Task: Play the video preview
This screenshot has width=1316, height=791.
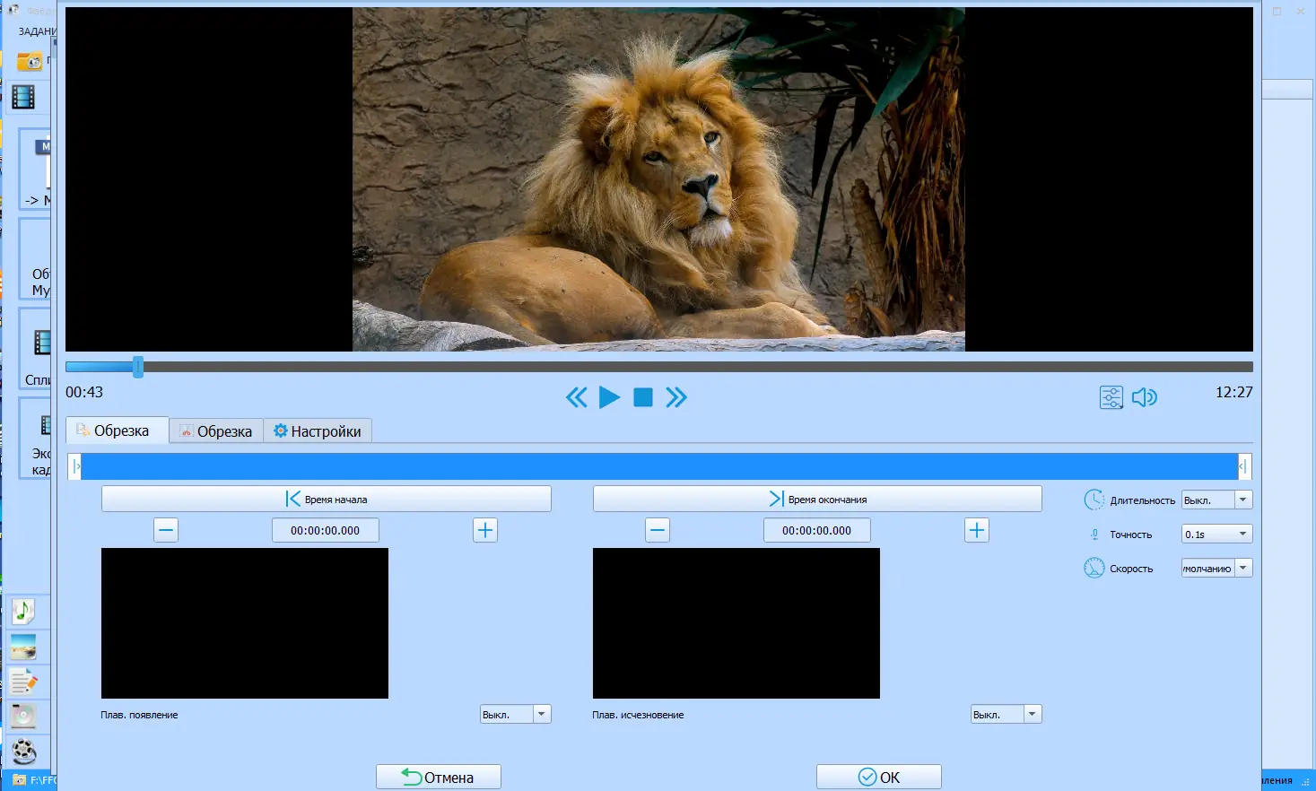Action: [609, 397]
